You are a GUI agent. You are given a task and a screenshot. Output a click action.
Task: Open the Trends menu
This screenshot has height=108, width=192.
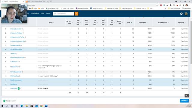(x=48, y=13)
